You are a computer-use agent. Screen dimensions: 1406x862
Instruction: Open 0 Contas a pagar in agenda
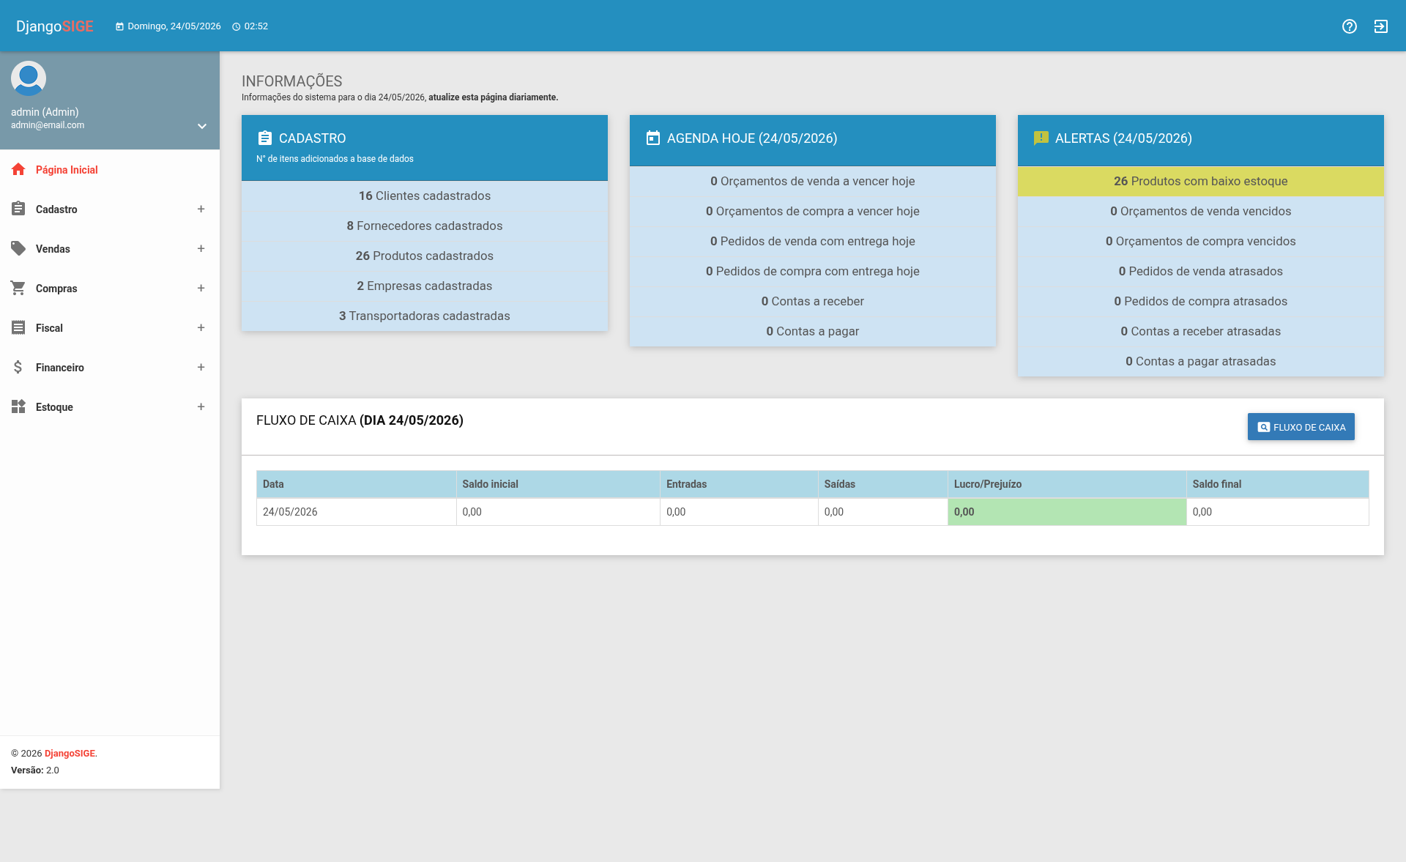[x=813, y=332]
